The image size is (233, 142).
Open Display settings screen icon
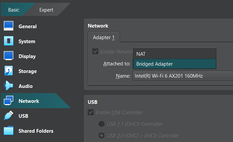click(8, 56)
